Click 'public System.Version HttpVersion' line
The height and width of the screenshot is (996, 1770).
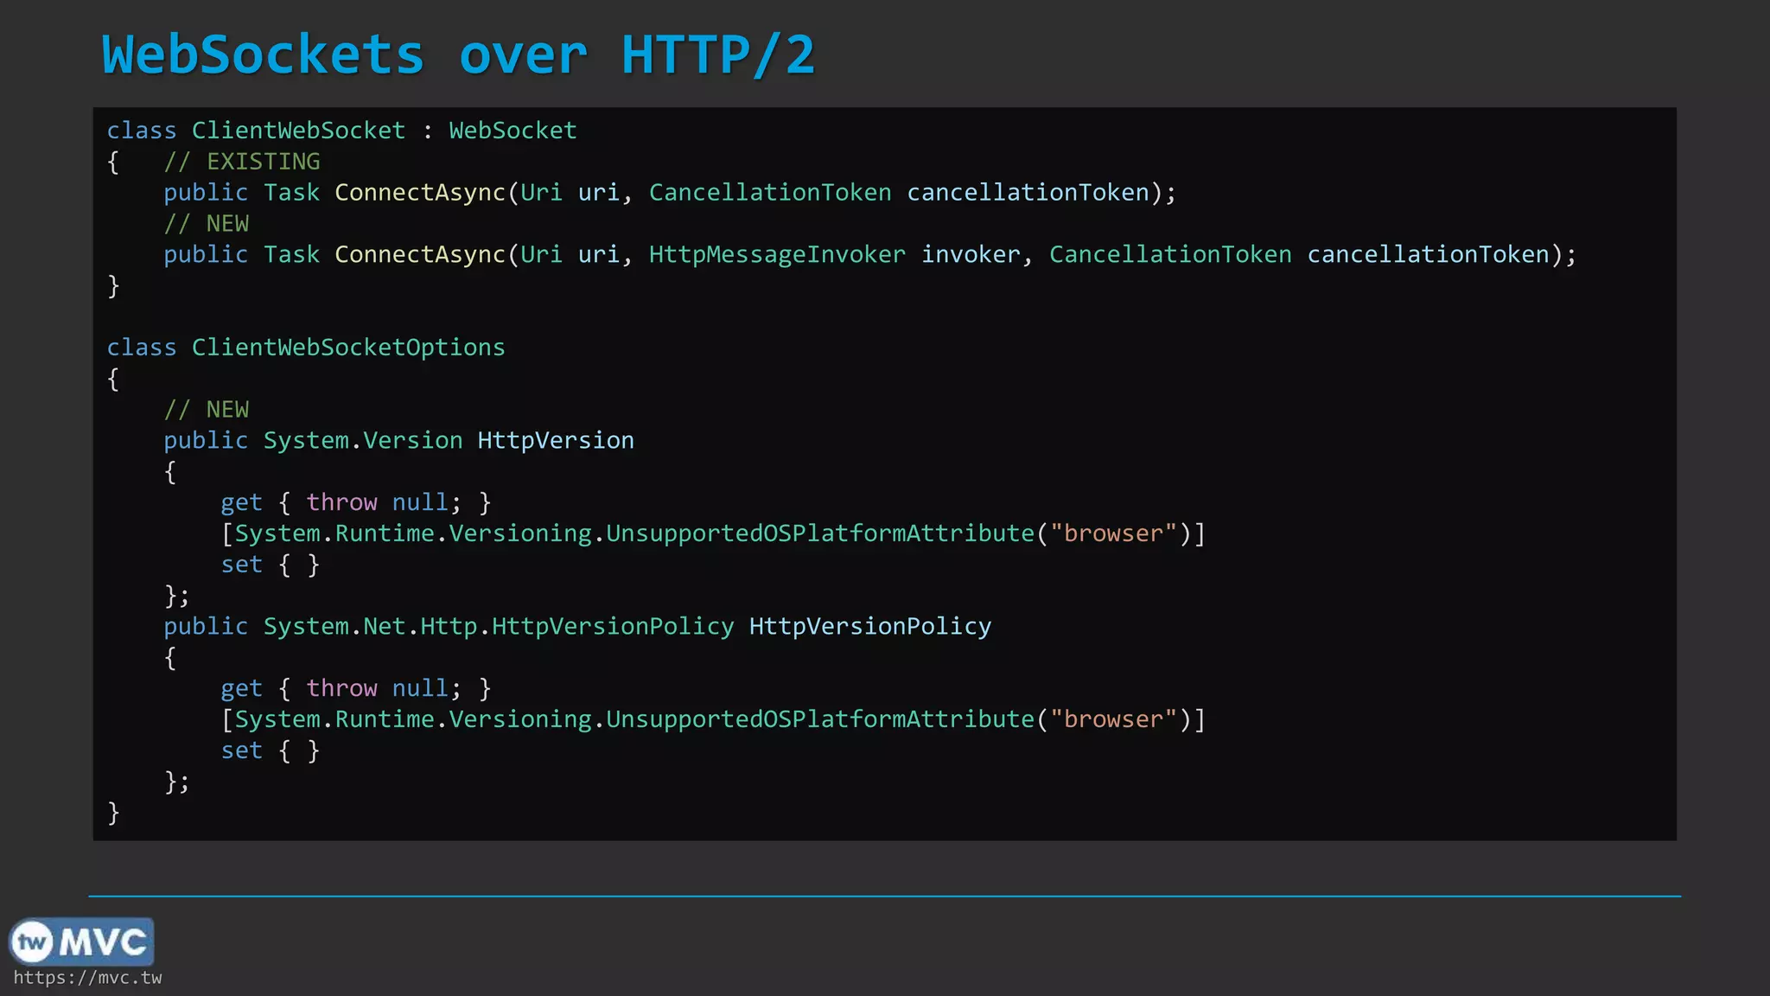click(x=398, y=441)
